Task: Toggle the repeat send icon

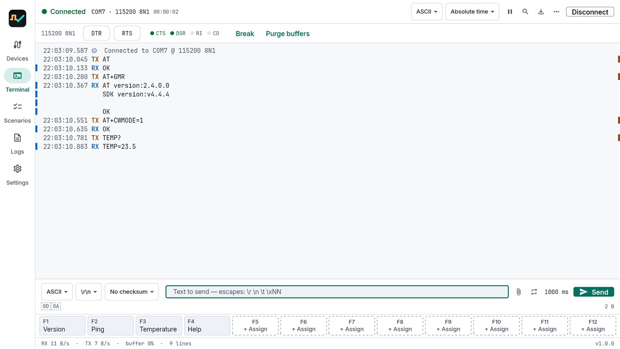Action: click(534, 292)
